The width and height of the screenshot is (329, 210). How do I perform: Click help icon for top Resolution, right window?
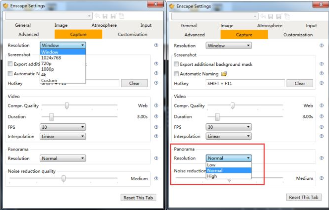(322, 46)
